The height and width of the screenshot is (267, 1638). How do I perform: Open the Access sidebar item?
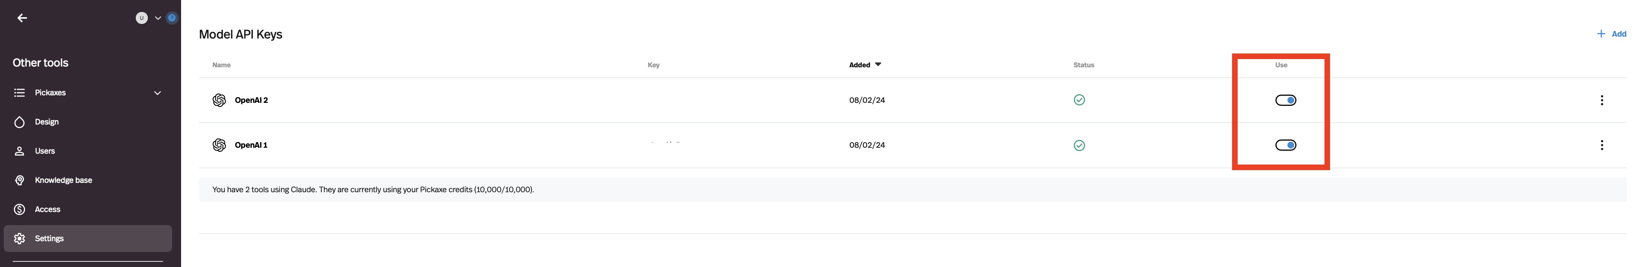coord(47,210)
